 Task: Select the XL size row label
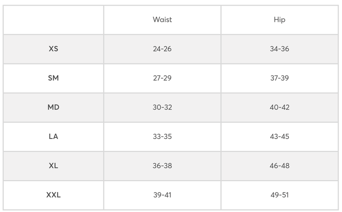tap(53, 166)
